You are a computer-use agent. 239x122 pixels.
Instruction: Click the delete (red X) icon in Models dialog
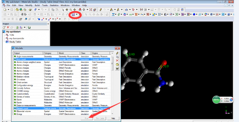117,61
